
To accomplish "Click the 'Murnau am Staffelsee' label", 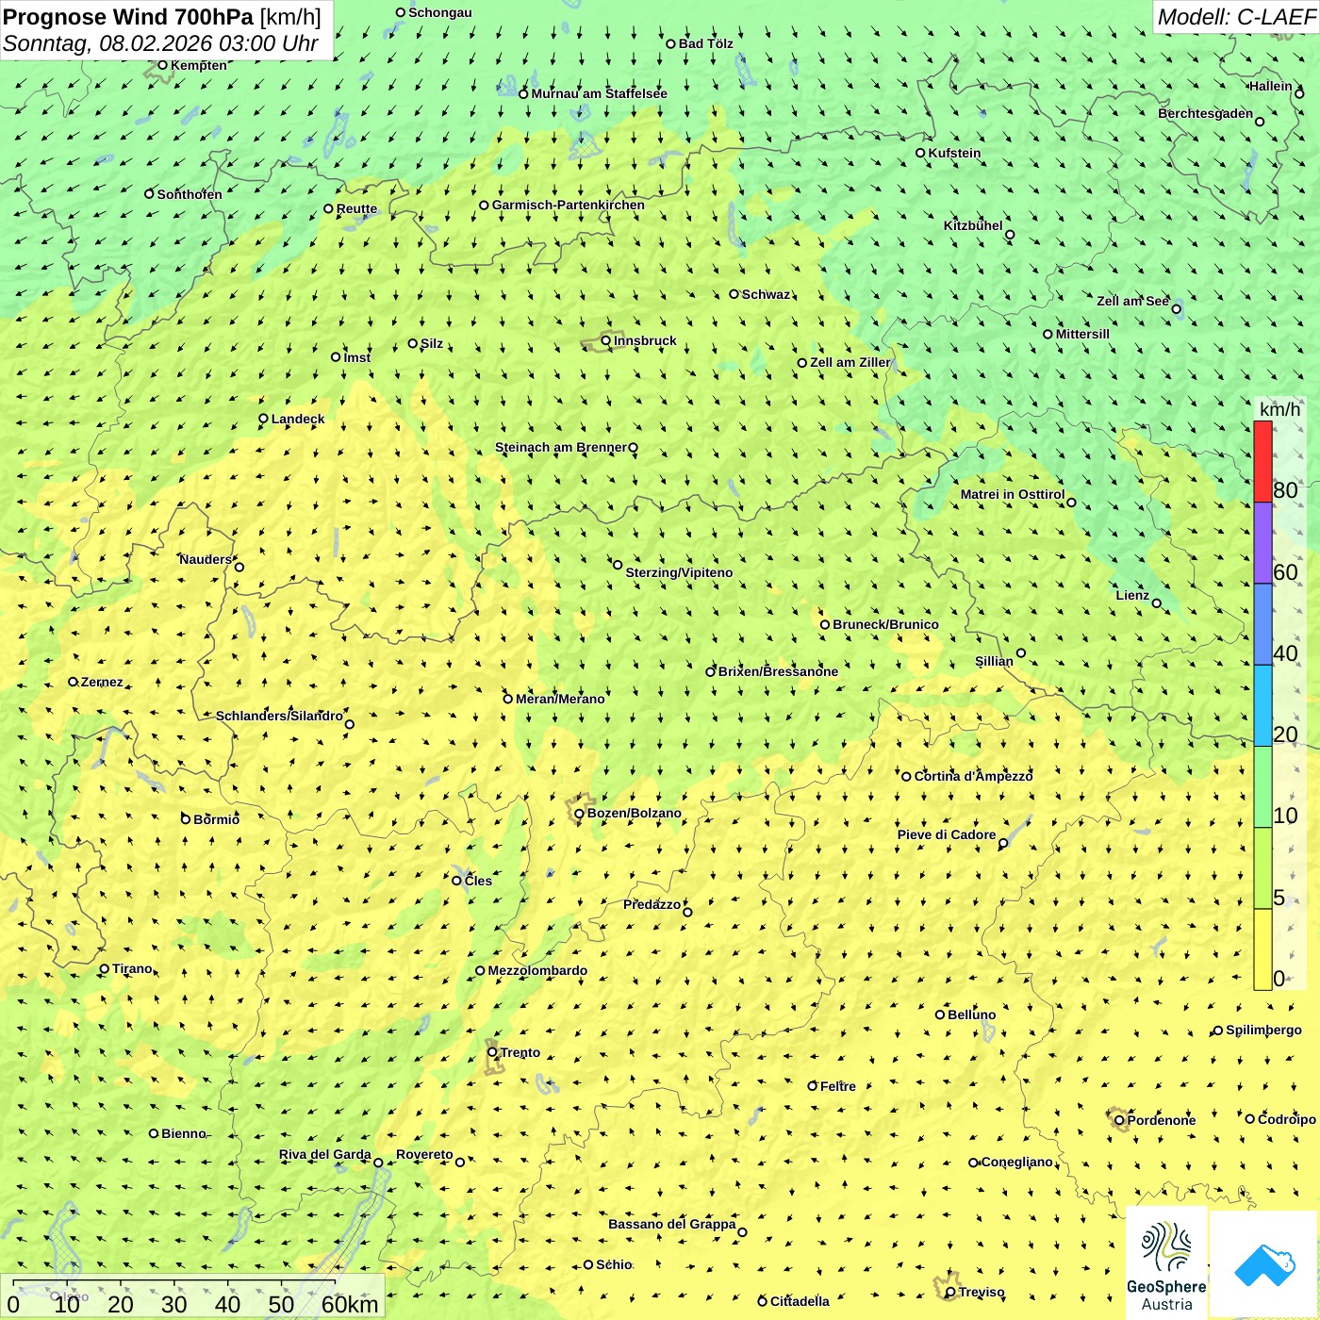I will 599,93.
